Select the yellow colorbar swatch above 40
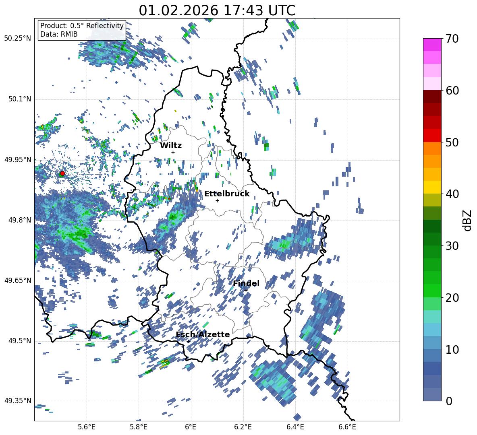The image size is (477, 435). (432, 187)
